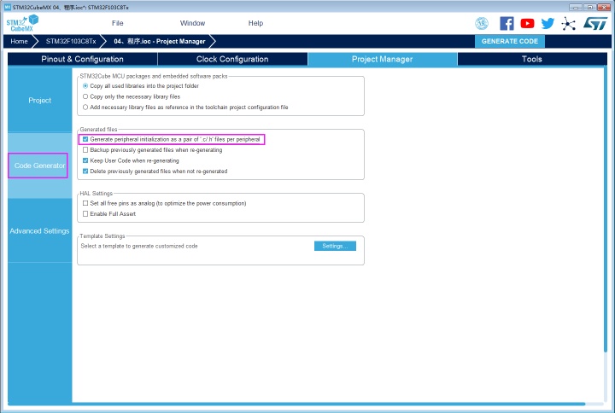The width and height of the screenshot is (615, 413).
Task: Switch to Tools tab
Action: [x=532, y=59]
